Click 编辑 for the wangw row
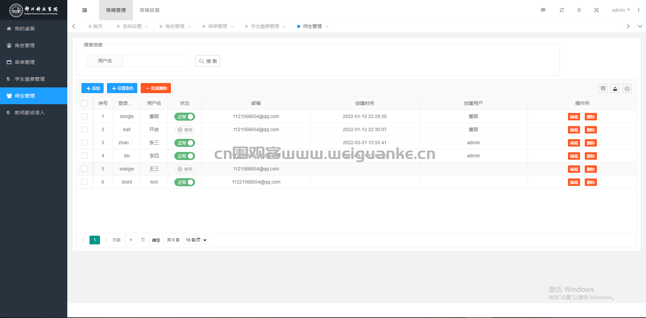Image resolution: width=646 pixels, height=318 pixels. (574, 169)
